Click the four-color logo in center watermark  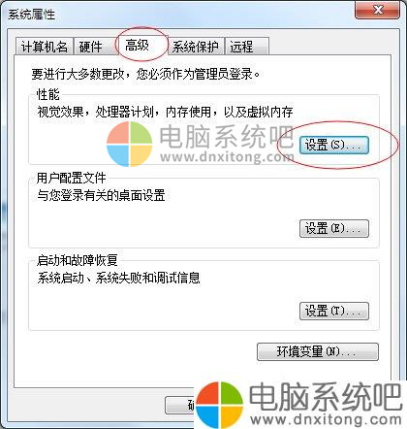click(130, 144)
